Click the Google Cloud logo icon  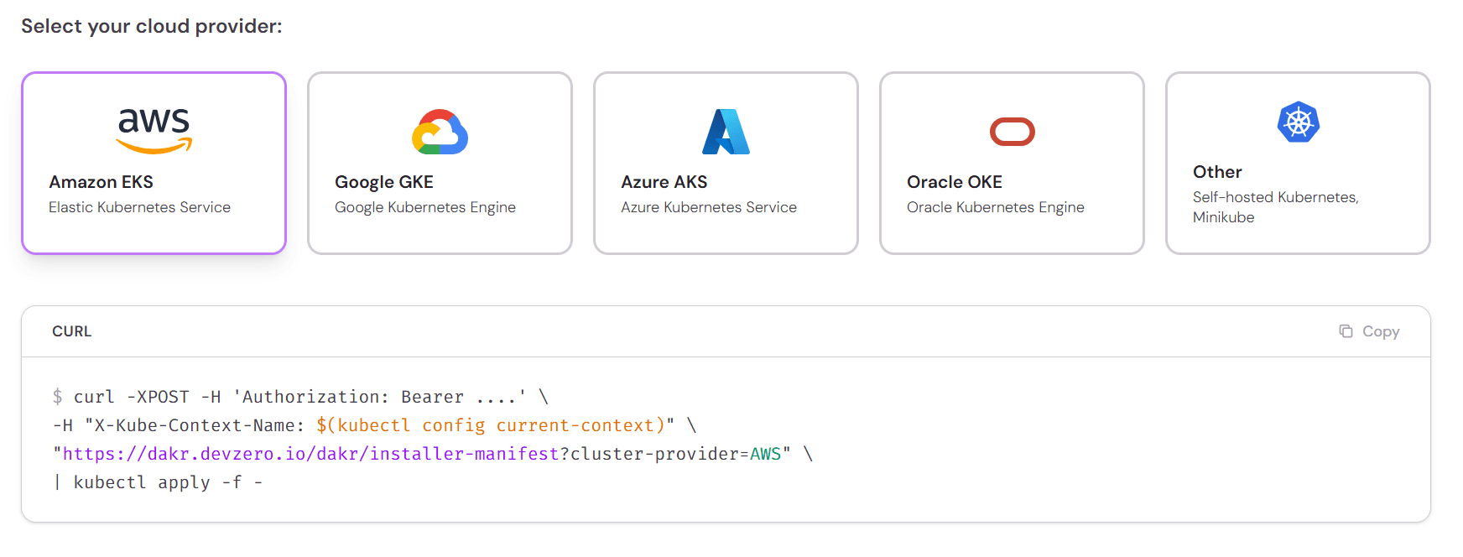[440, 132]
